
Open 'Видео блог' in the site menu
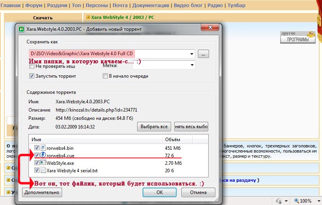(x=188, y=6)
